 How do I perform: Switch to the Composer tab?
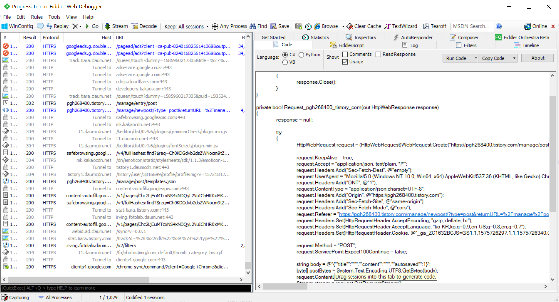464,37
